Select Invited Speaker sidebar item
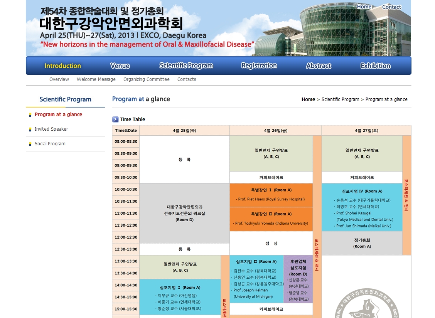435x318 pixels. coord(51,129)
